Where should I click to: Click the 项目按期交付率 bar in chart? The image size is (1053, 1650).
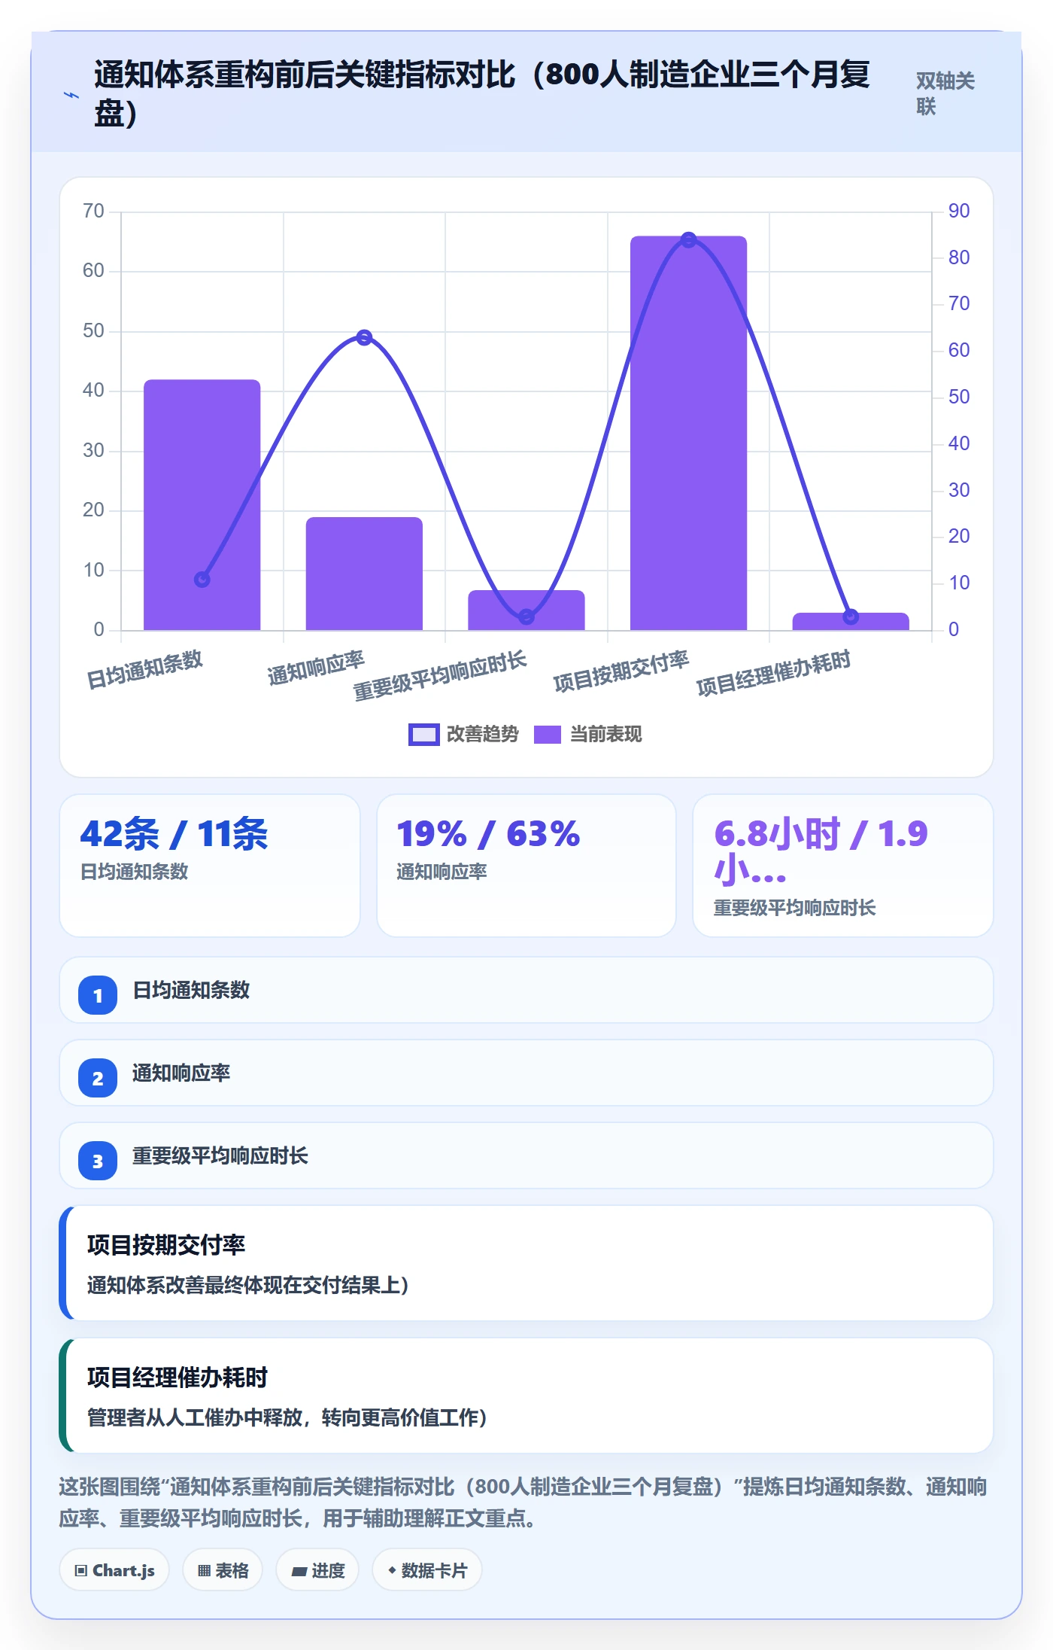point(688,433)
